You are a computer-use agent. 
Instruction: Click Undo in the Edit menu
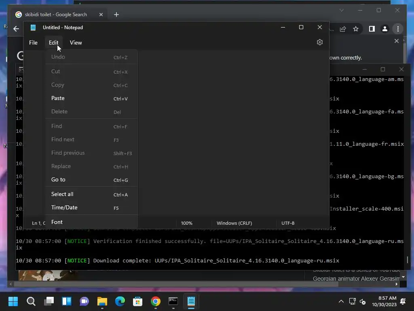pyautogui.click(x=92, y=57)
